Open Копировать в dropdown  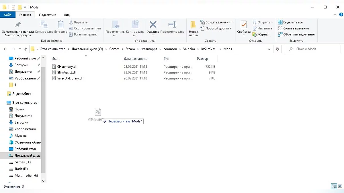(x=135, y=29)
